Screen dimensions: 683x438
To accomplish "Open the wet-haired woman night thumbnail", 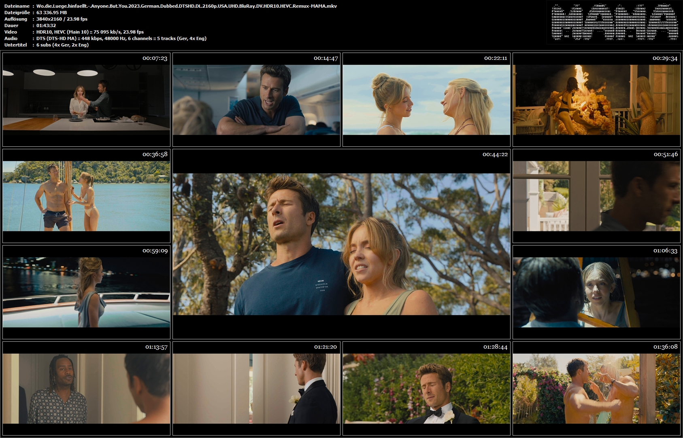I will (596, 292).
